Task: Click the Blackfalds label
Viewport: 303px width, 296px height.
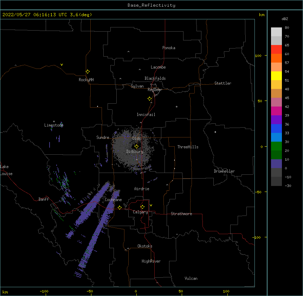Action: pyautogui.click(x=155, y=78)
